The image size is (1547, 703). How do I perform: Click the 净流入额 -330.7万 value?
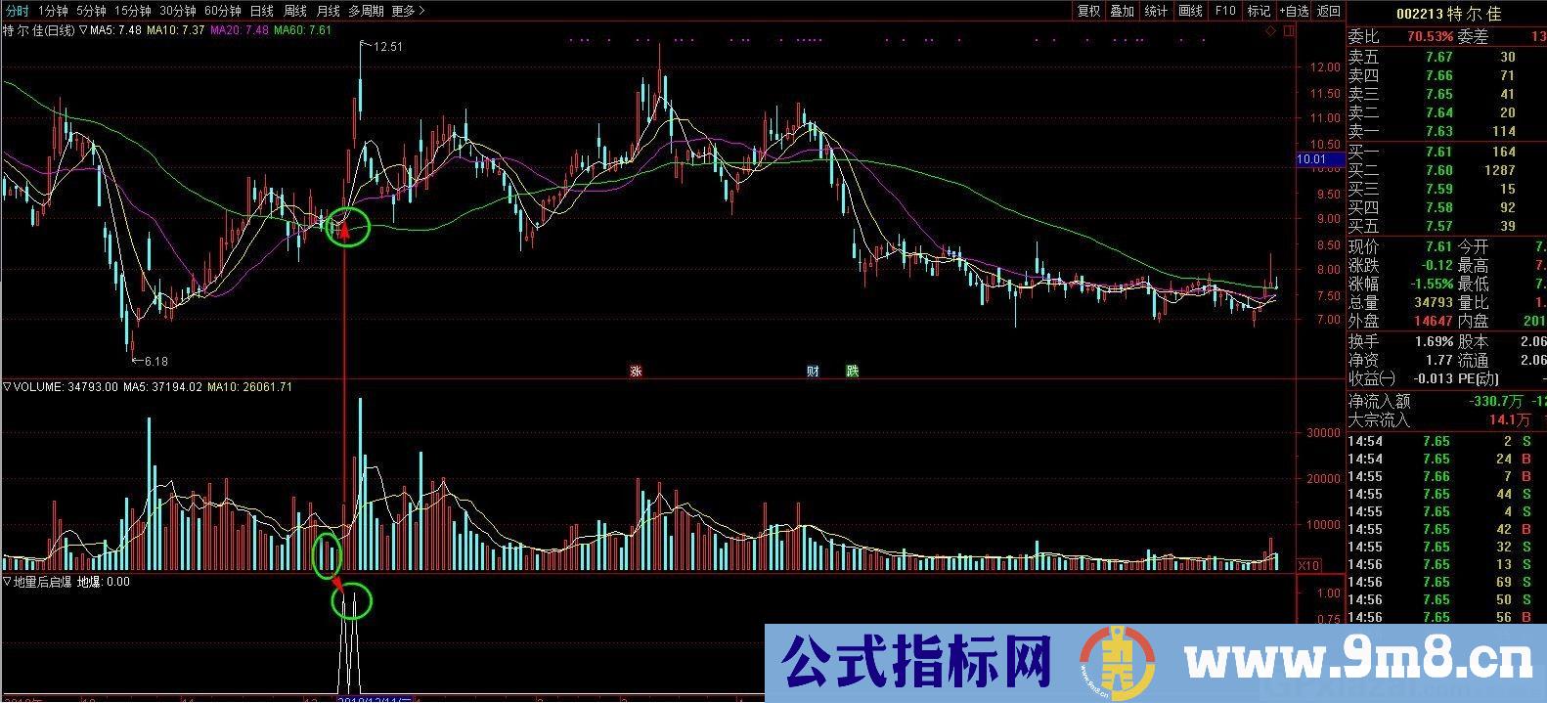pyautogui.click(x=1495, y=401)
